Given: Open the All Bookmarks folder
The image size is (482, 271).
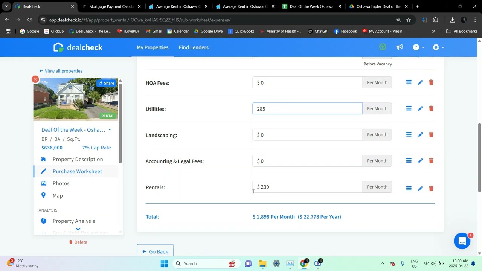Looking at the screenshot, I should point(462,31).
